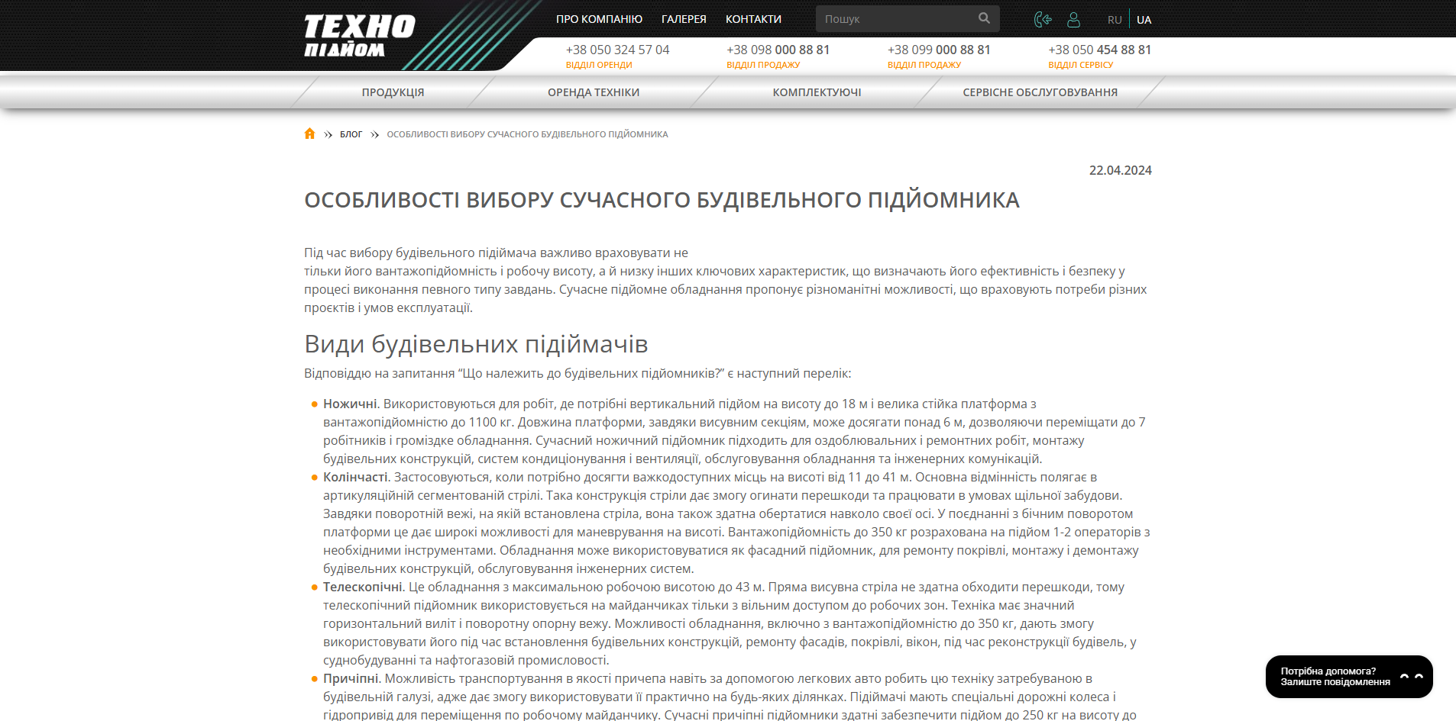Click the Техно Підйом logo
Viewport: 1456px width, 721px height.
click(359, 36)
